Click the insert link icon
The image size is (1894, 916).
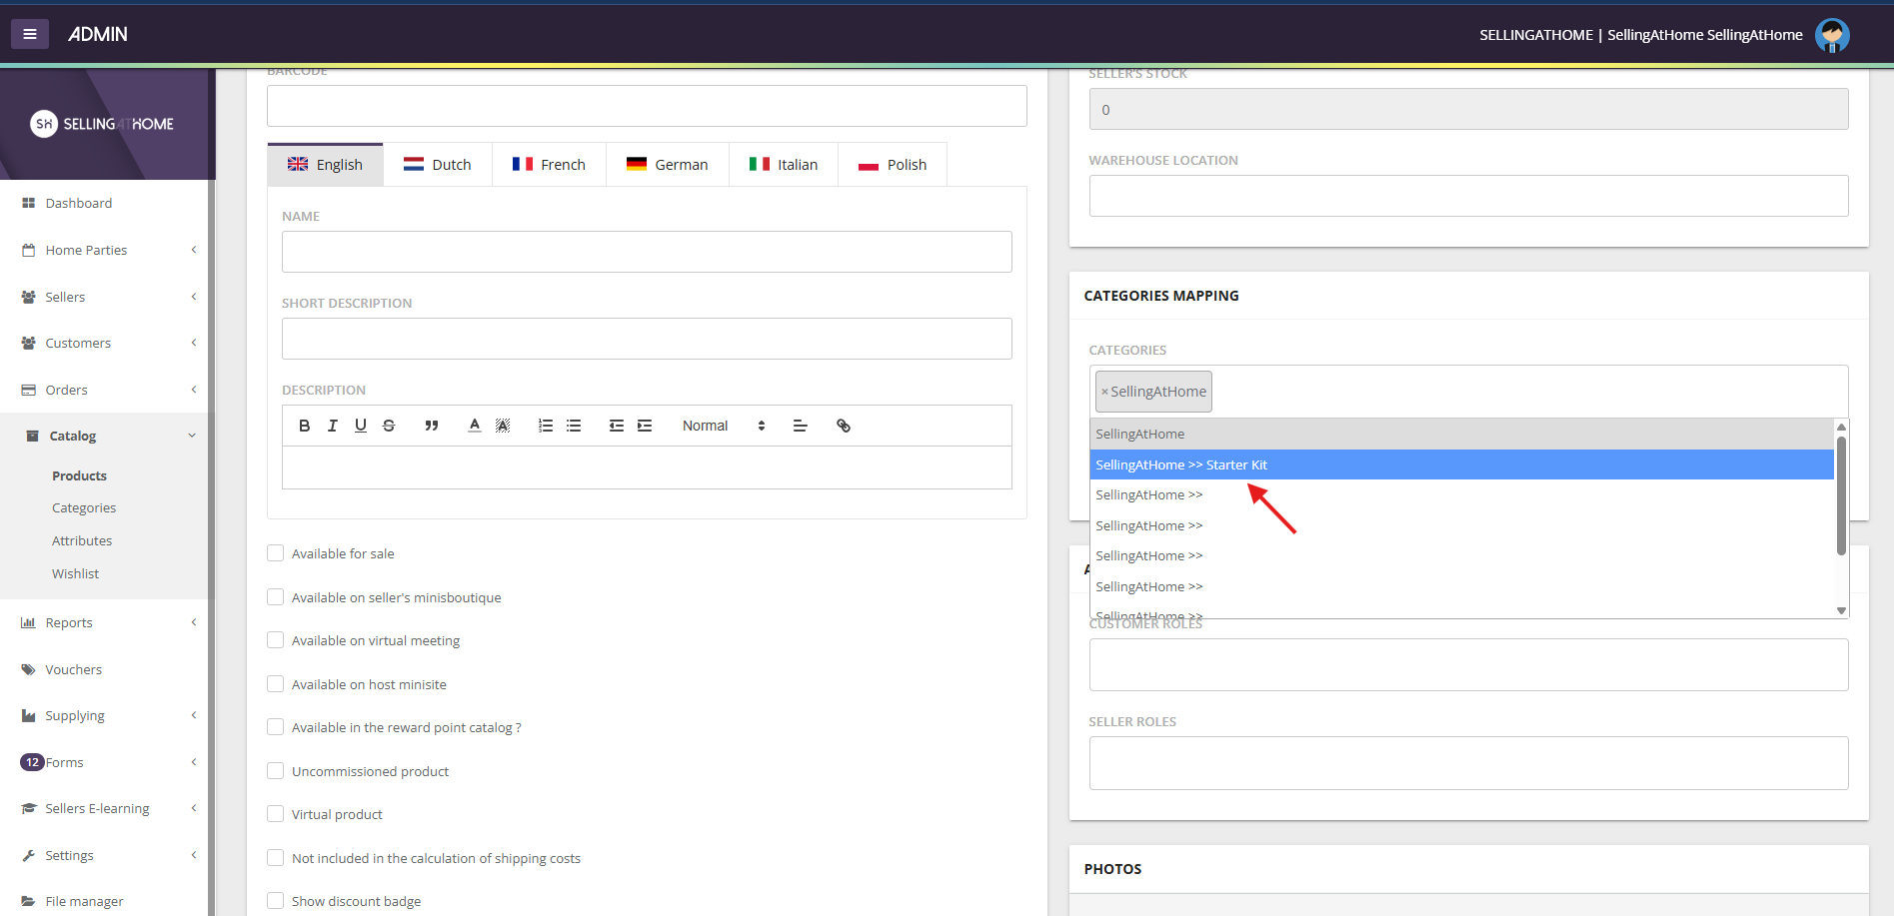tap(844, 426)
